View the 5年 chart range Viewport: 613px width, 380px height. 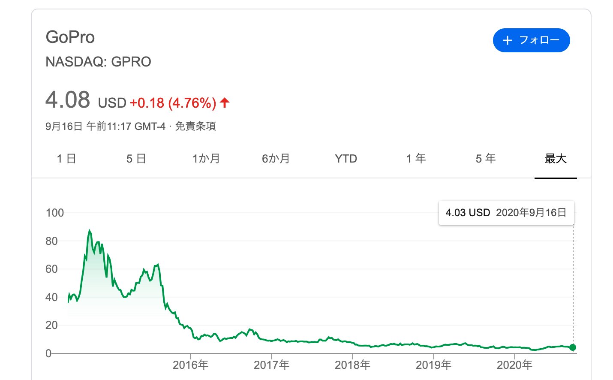pos(486,159)
